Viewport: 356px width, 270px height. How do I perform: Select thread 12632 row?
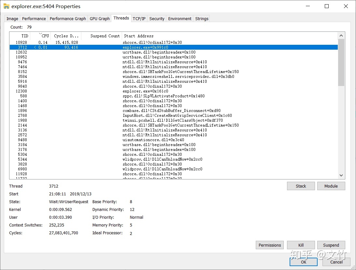(x=174, y=52)
